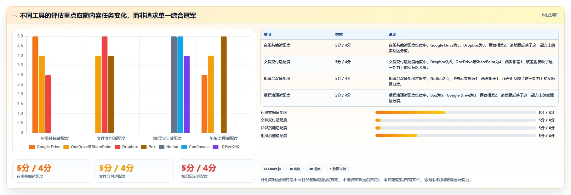The image size is (571, 195).
Task: Toggle the Confluence legend item
Action: 196,147
